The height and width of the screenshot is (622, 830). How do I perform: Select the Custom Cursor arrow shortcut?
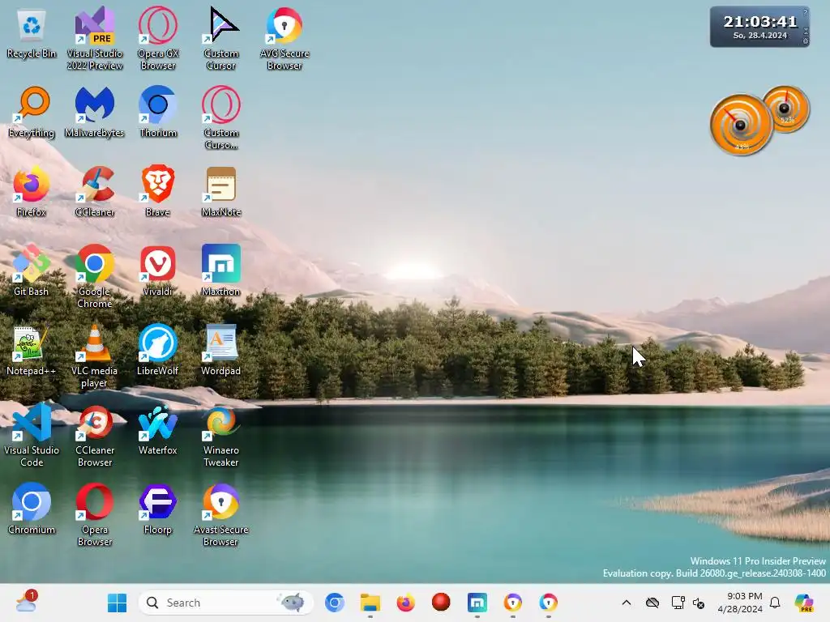pos(221,38)
